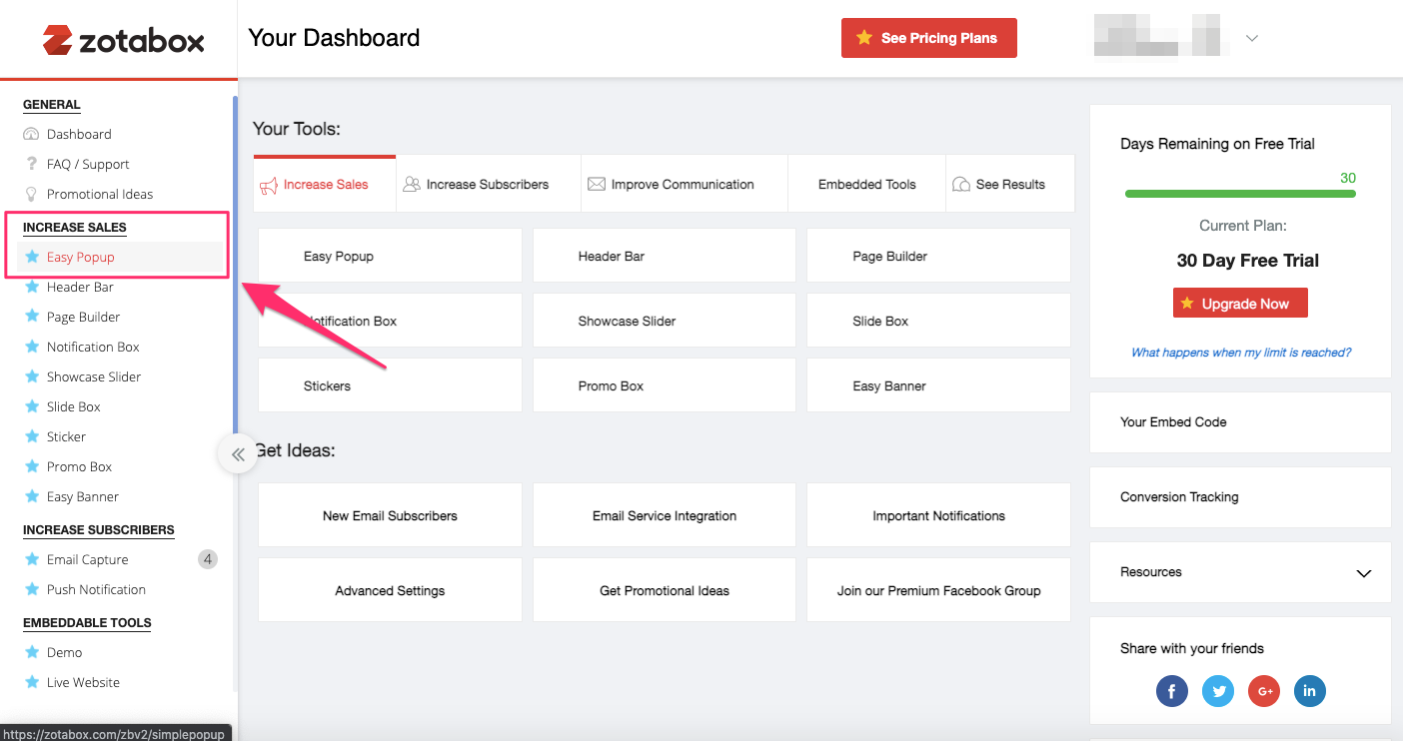Open 'What happens when my limit is reached?' link
This screenshot has height=741, width=1403.
point(1241,353)
